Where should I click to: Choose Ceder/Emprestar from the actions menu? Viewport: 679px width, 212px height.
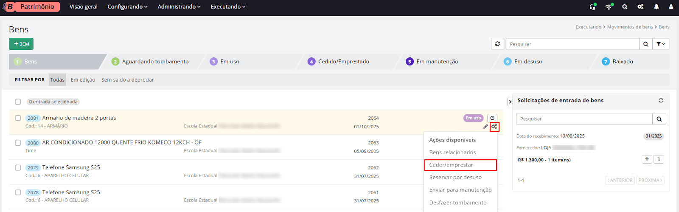(460, 165)
